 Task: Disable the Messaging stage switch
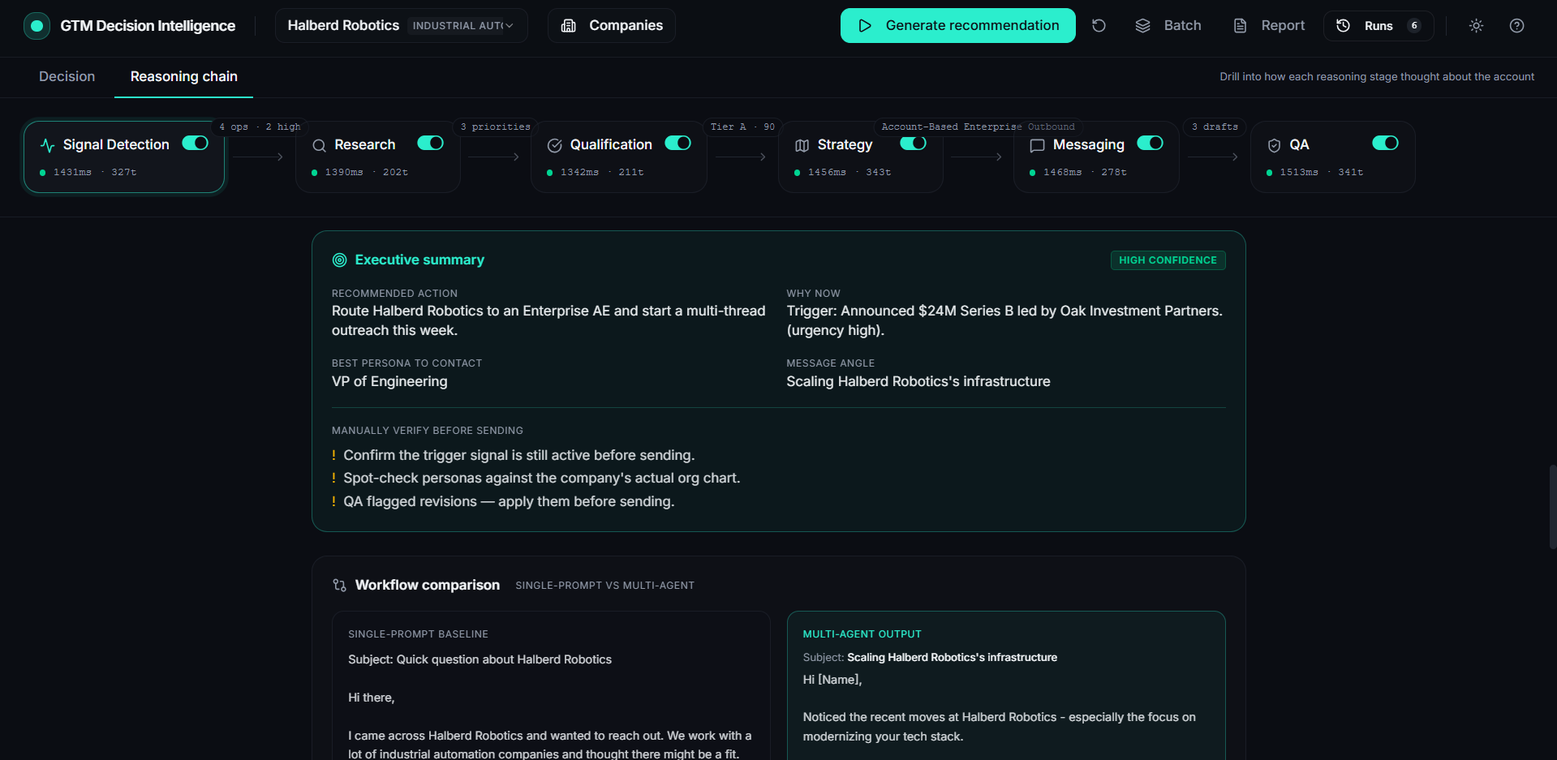[x=1151, y=144]
